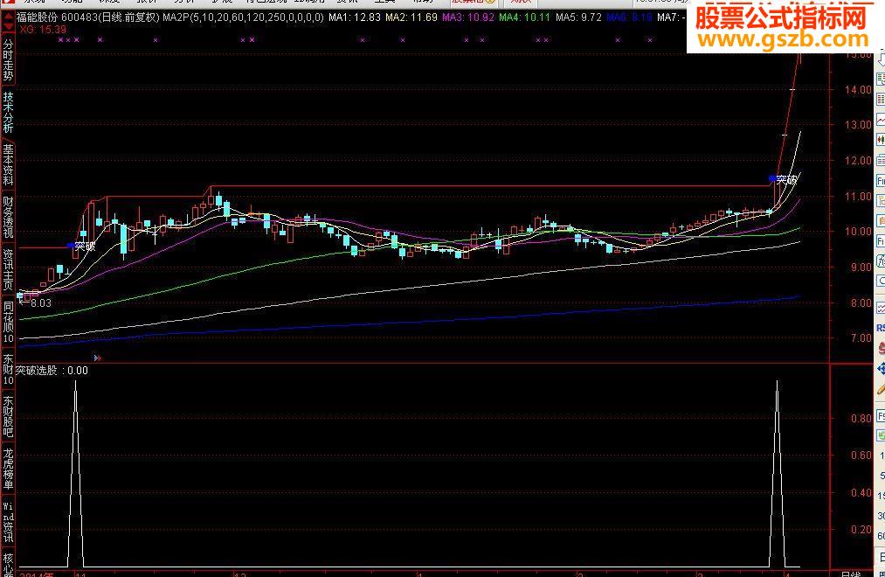Click the red up arrow above the sidebar
The height and width of the screenshot is (577, 885).
(8, 17)
